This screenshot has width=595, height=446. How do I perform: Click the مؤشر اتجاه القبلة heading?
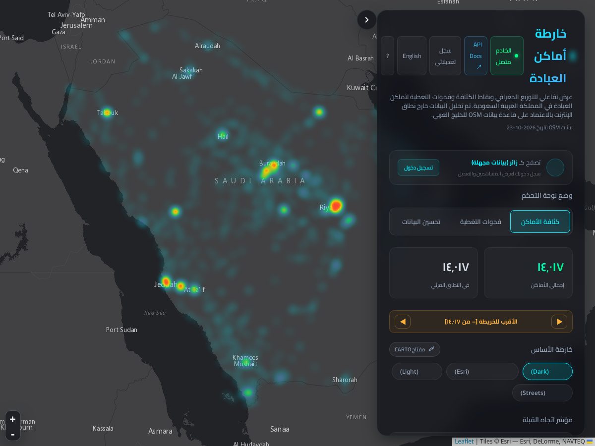(547, 420)
